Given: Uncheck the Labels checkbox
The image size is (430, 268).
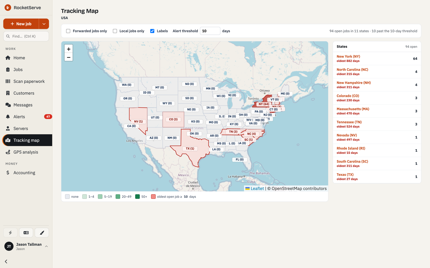Looking at the screenshot, I should [x=152, y=31].
